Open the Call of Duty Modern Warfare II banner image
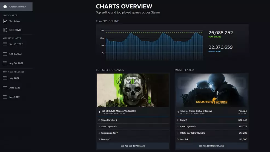The image size is (270, 152). click(133, 90)
